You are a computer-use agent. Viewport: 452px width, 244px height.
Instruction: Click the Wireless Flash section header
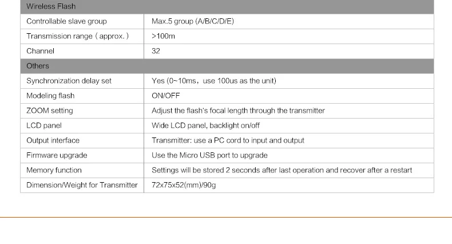pyautogui.click(x=51, y=6)
